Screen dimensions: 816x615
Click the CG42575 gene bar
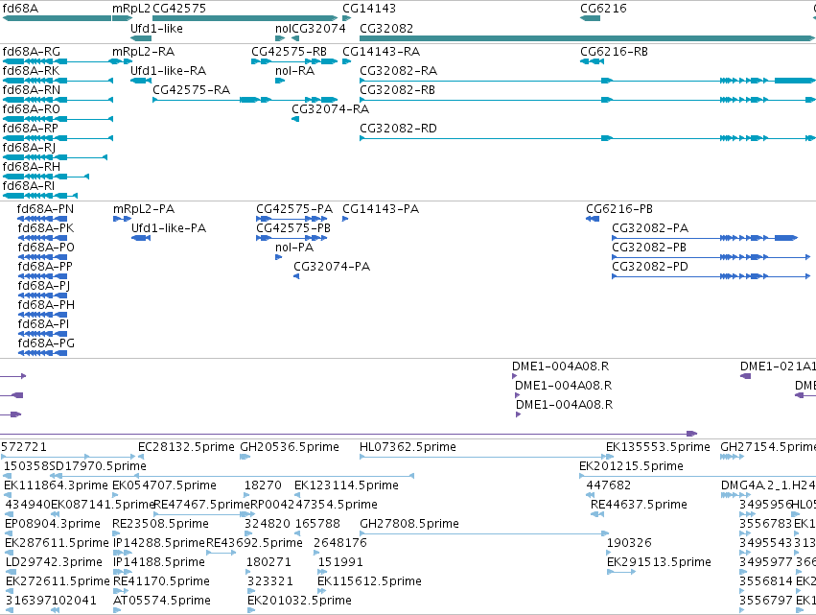coord(245,18)
